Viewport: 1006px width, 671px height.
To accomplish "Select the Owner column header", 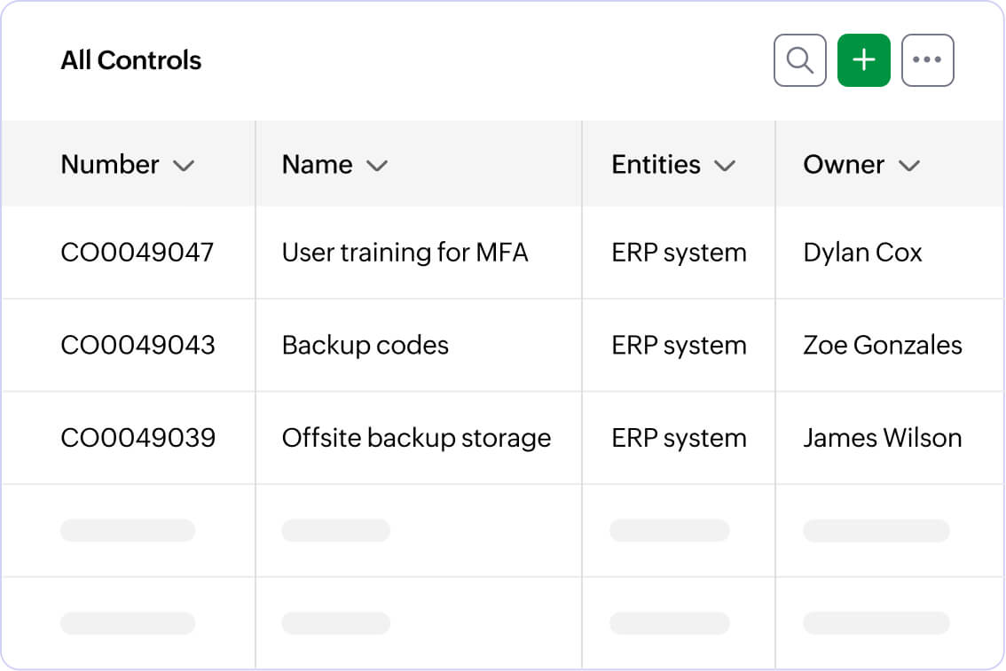I will pyautogui.click(x=844, y=165).
